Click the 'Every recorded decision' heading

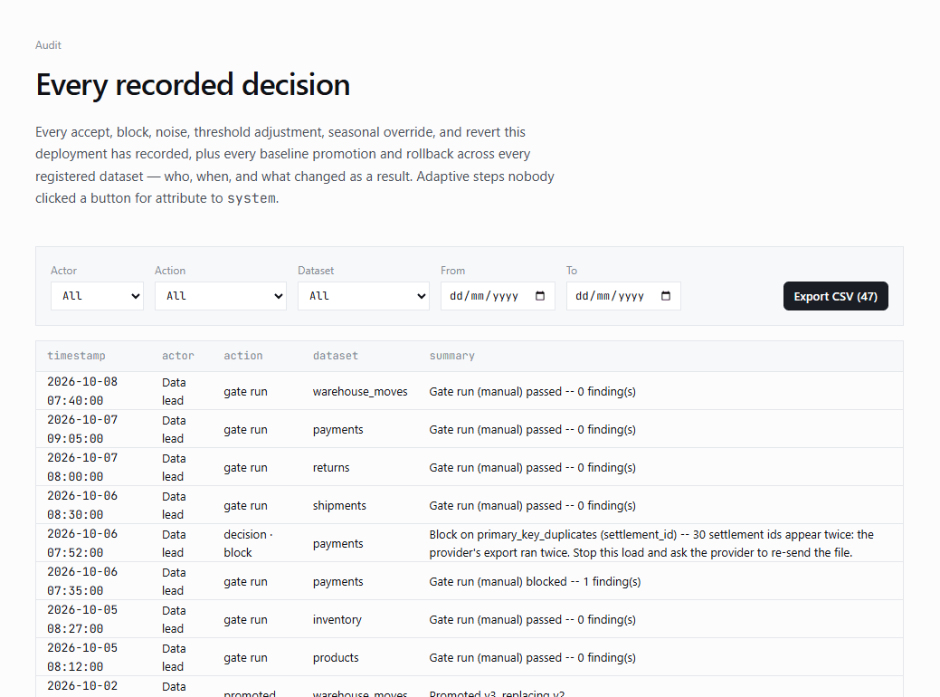pyautogui.click(x=193, y=84)
